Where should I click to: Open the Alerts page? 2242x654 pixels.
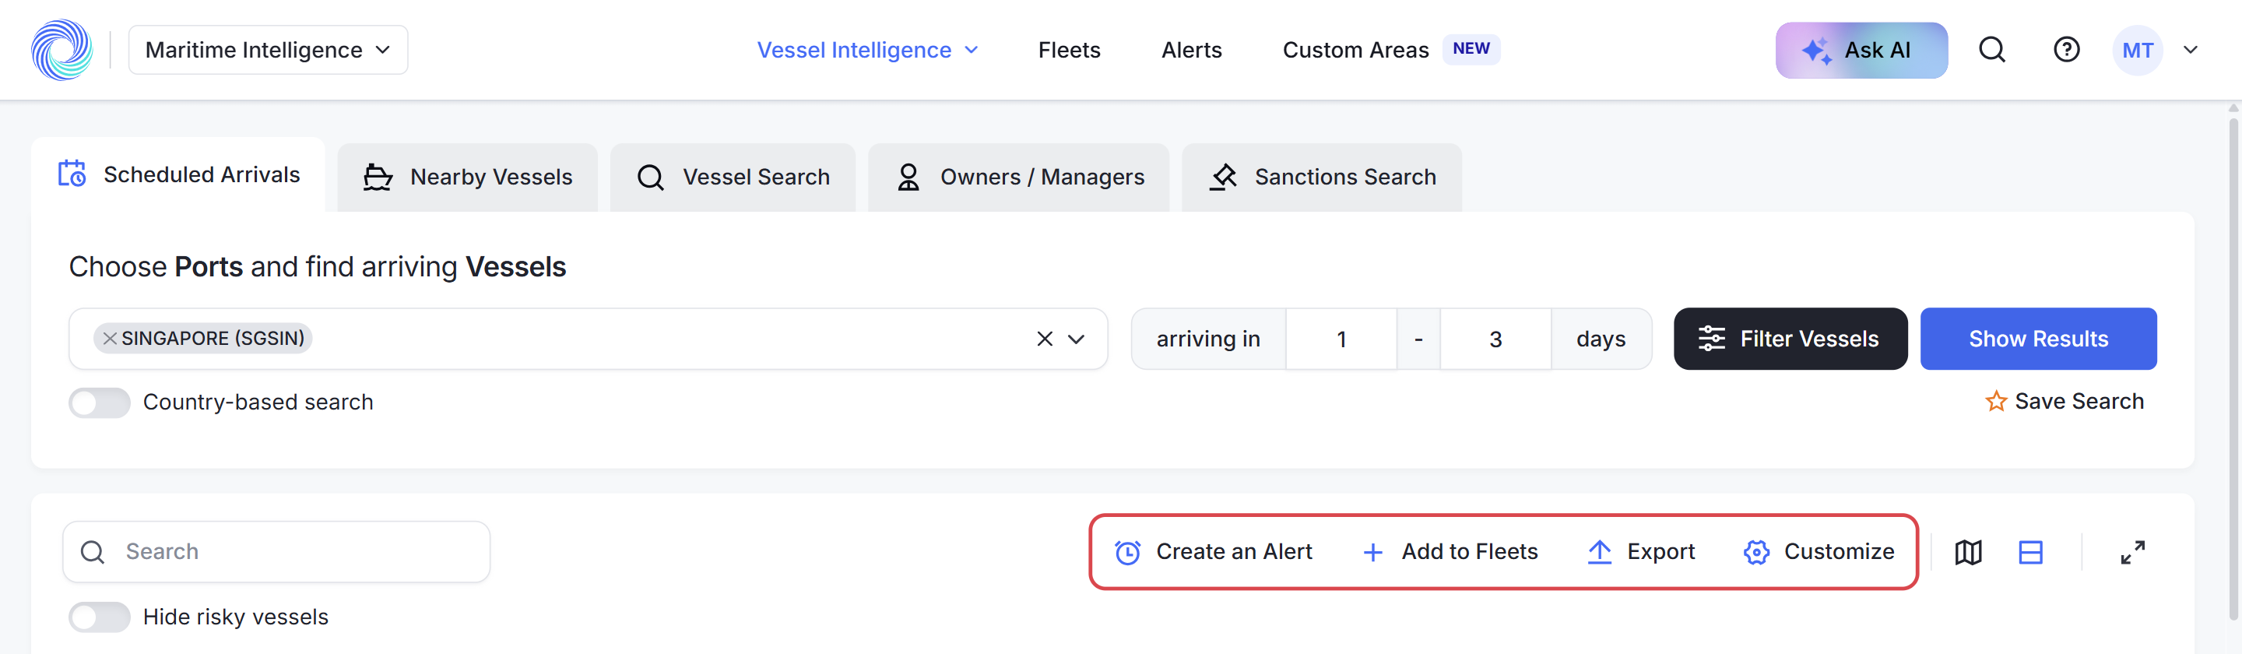pos(1192,50)
